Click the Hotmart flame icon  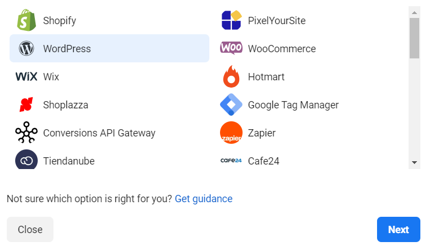point(231,76)
